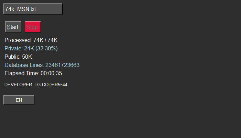The width and height of the screenshot is (241, 138).
Task: Click the (32.30%) private percentage
Action: coord(46,48)
